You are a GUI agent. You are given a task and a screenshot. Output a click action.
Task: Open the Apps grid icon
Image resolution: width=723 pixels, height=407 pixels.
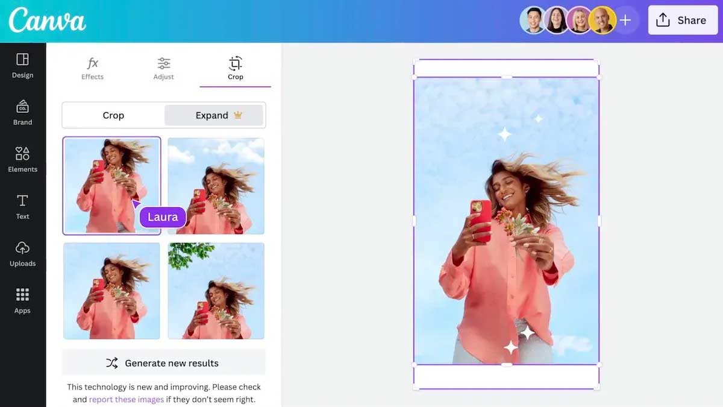pos(22,301)
